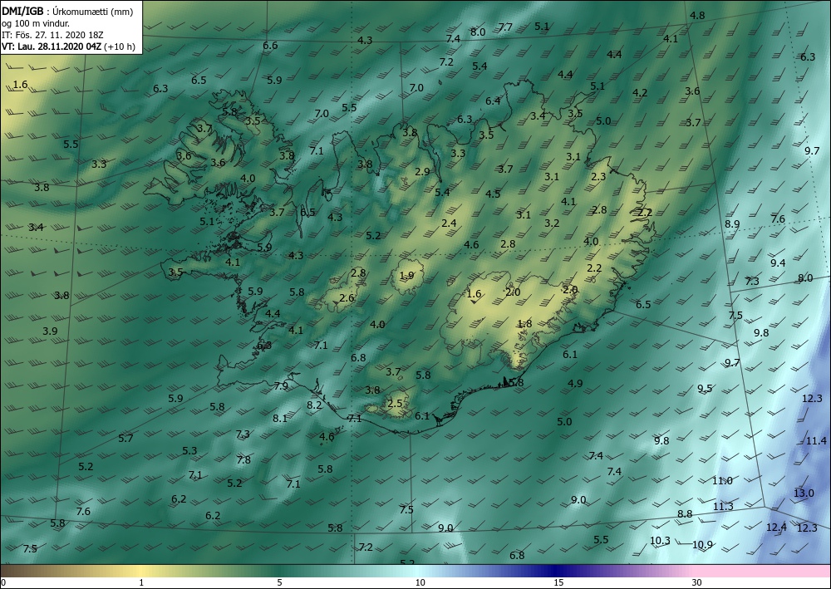Click the '2.4' value label
The height and width of the screenshot is (589, 831).
449,223
